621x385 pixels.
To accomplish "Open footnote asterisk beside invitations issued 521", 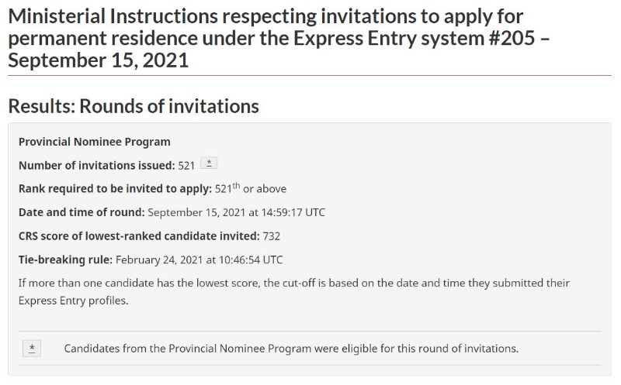I will pyautogui.click(x=209, y=163).
